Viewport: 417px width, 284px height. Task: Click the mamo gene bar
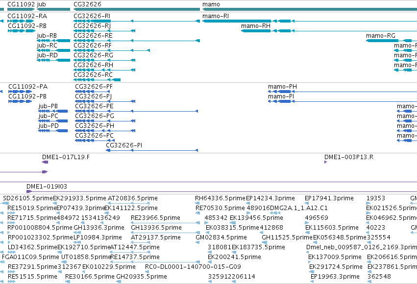pyautogui.click(x=310, y=9)
